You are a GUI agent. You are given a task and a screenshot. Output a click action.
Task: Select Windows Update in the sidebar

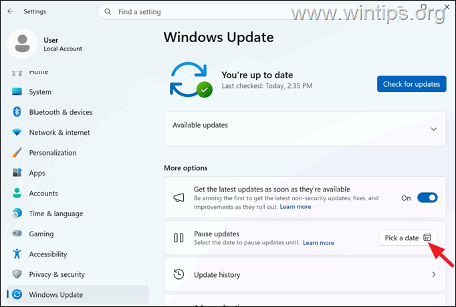[x=78, y=294]
